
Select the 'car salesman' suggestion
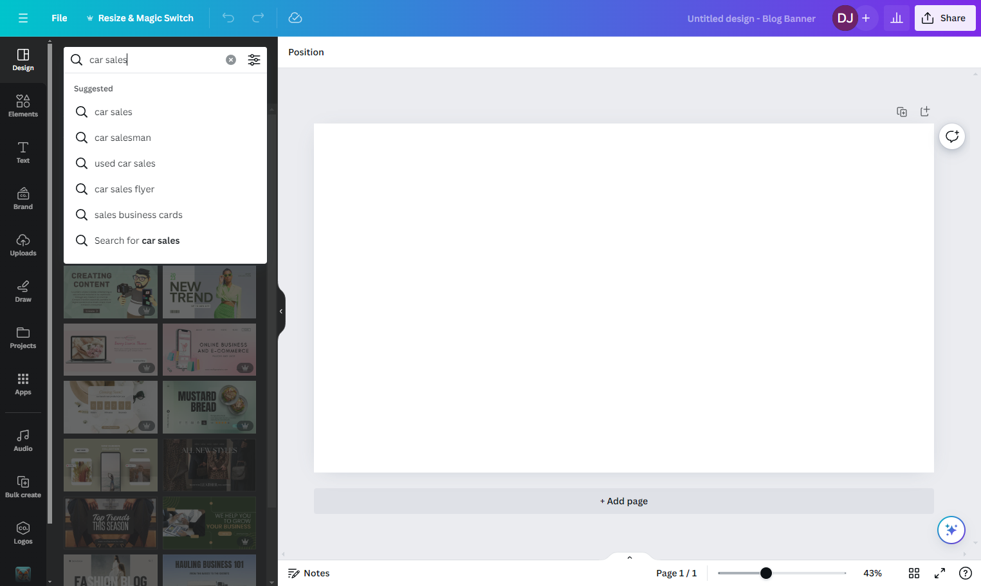point(165,138)
